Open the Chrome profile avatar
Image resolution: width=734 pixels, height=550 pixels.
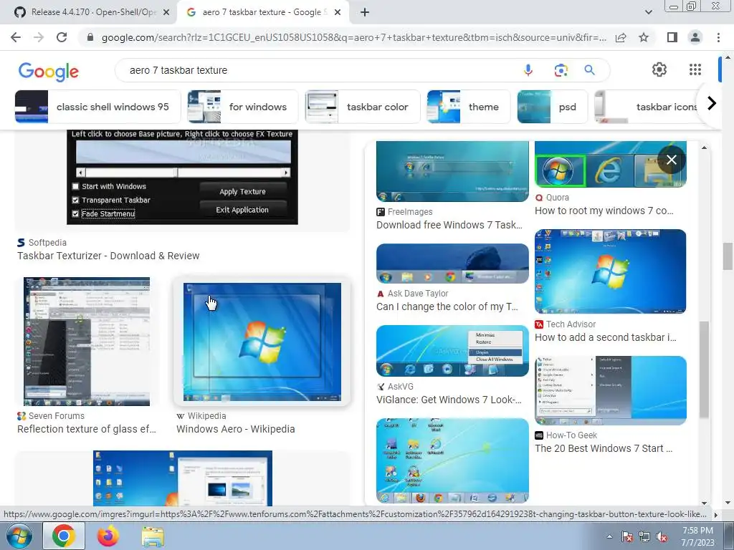coord(695,37)
